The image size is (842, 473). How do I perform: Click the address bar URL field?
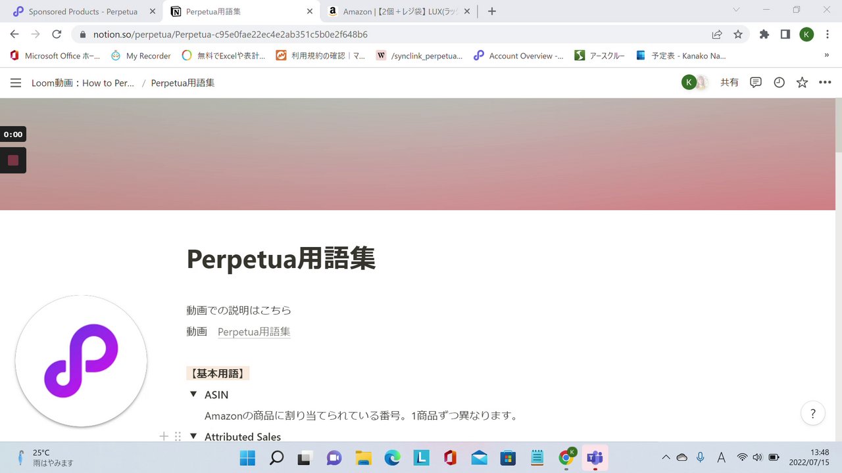[x=395, y=34]
